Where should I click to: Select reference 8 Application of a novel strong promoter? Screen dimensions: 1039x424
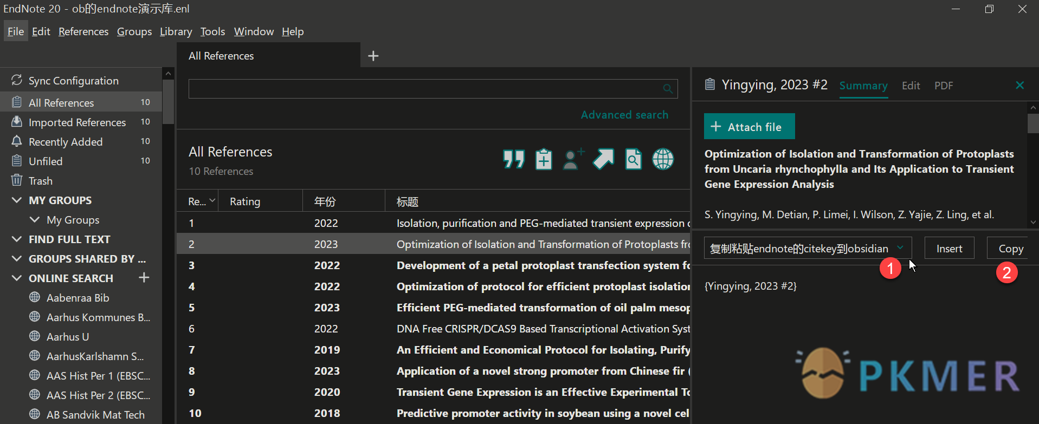tap(434, 370)
